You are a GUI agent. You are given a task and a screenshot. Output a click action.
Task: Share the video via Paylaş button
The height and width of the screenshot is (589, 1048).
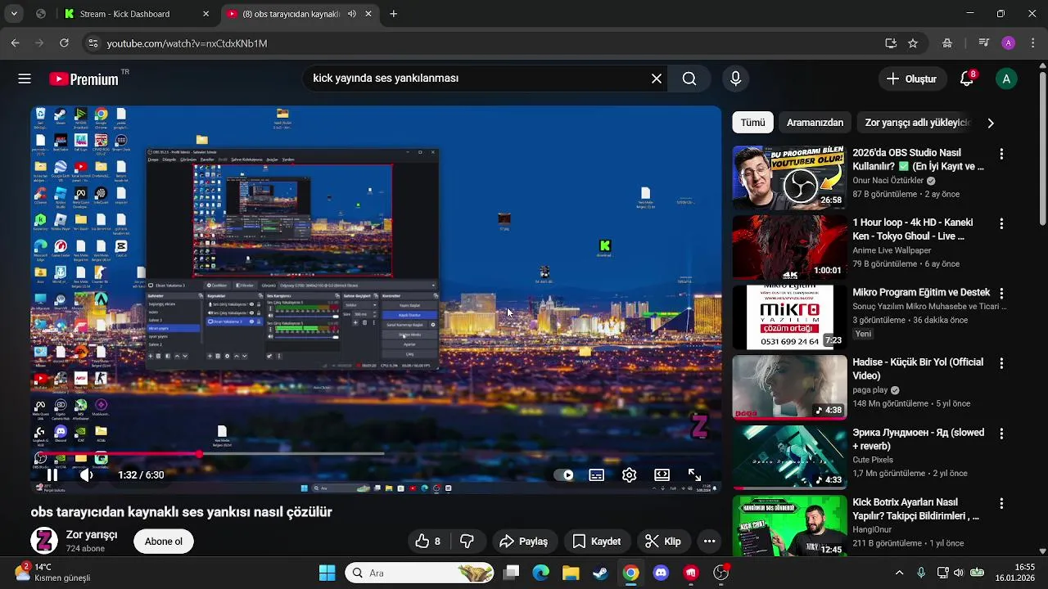pos(524,541)
